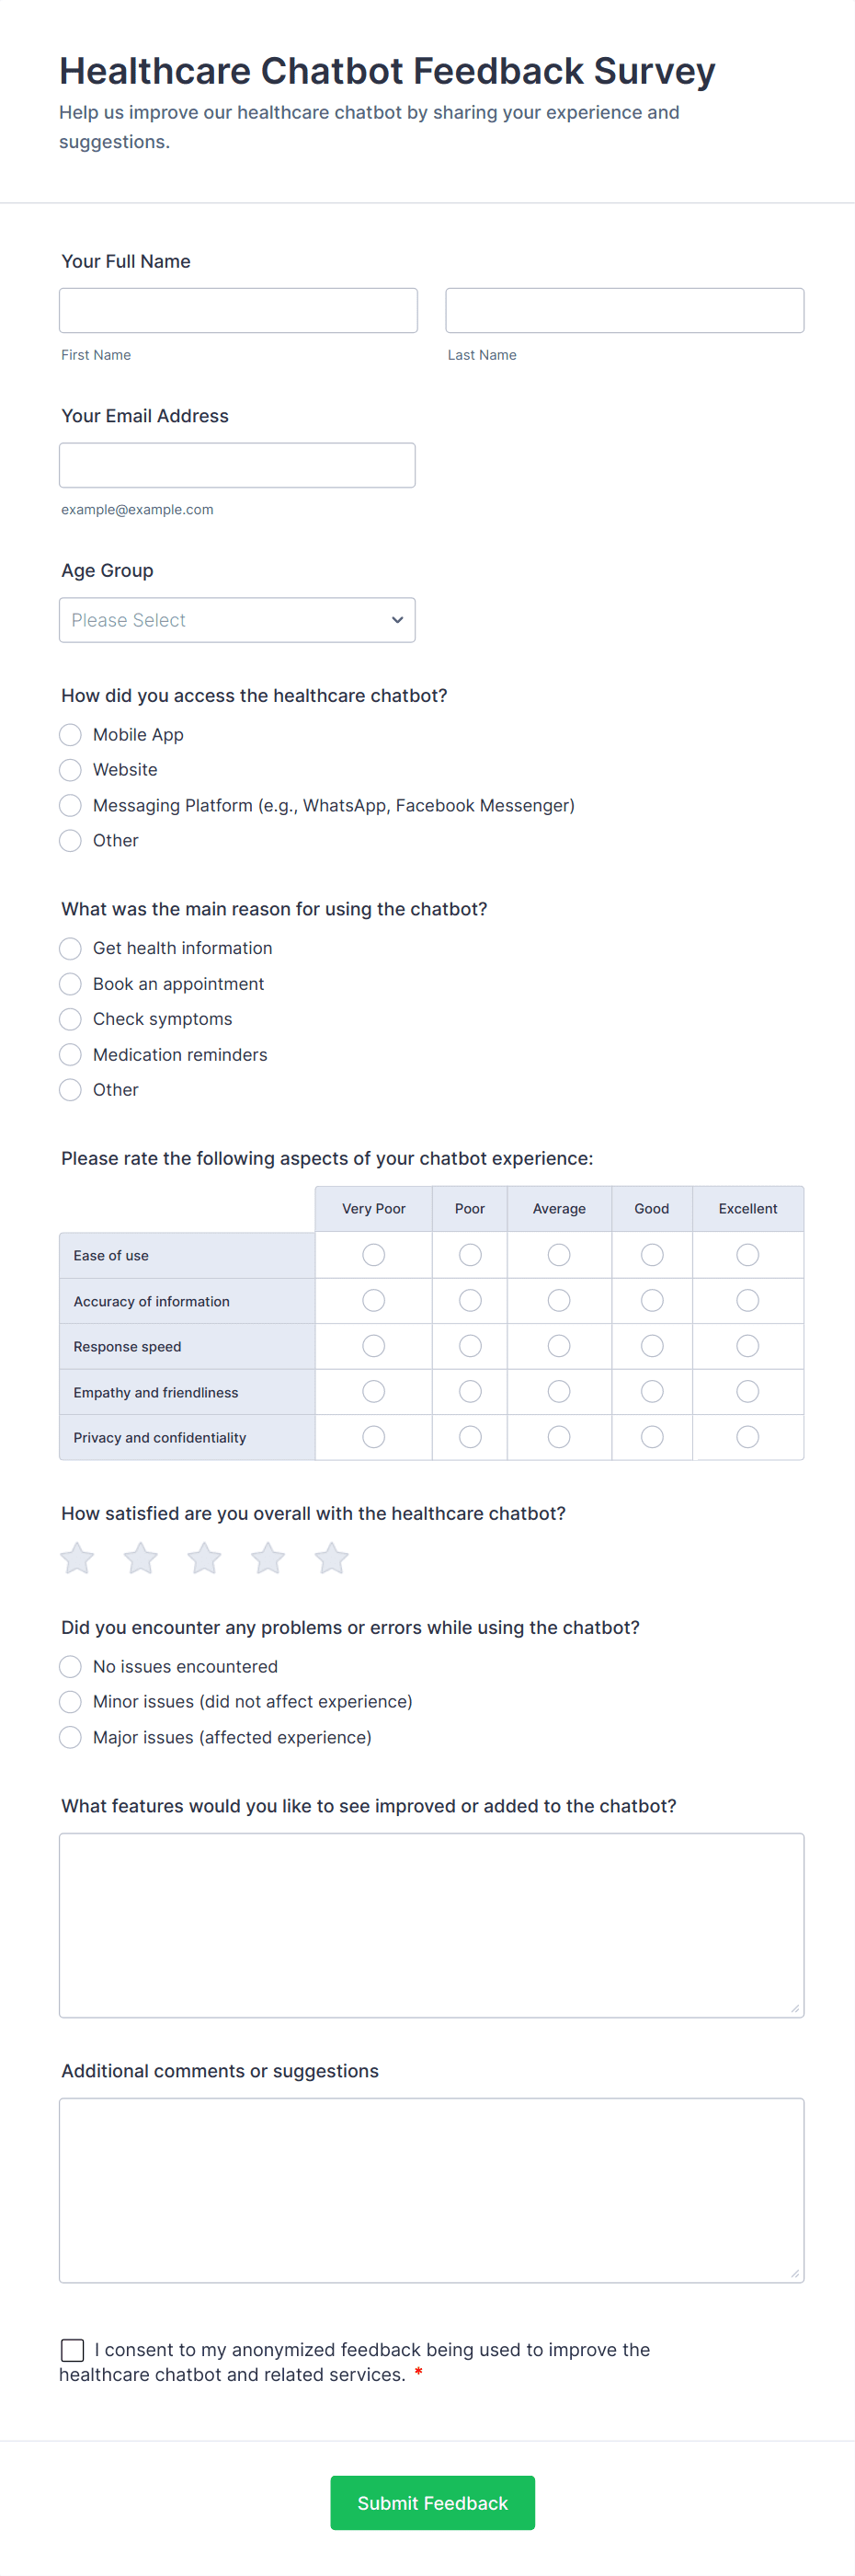
Task: Choose the fourth satisfaction star
Action: pos(268,1558)
